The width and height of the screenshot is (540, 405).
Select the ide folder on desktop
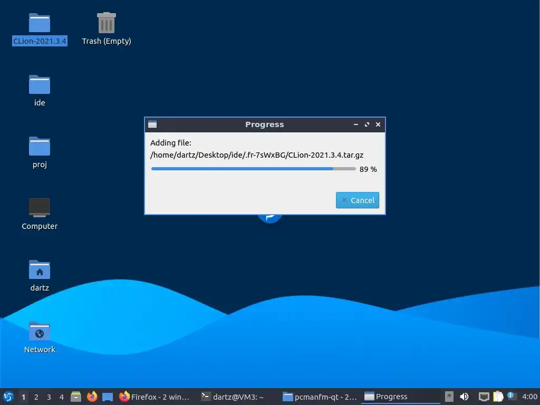[40, 91]
